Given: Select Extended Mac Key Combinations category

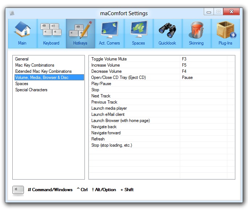Looking at the screenshot, I should point(49,71).
